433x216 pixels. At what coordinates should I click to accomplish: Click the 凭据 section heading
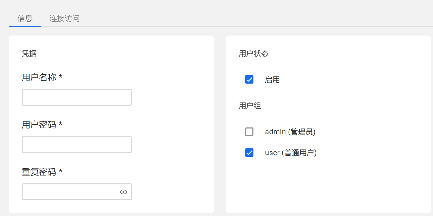coord(29,54)
